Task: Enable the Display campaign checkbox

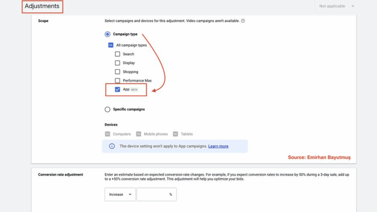Action: pyautogui.click(x=117, y=63)
